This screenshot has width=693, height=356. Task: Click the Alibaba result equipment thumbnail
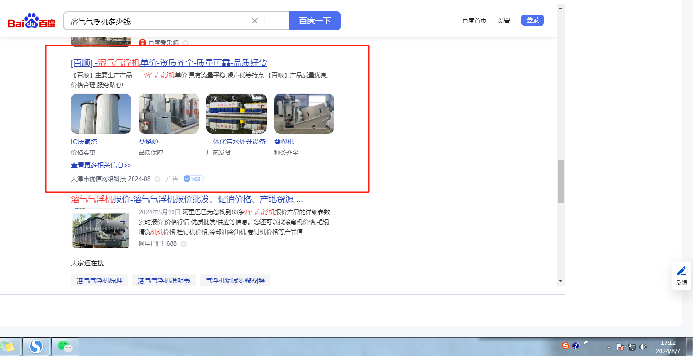click(101, 228)
